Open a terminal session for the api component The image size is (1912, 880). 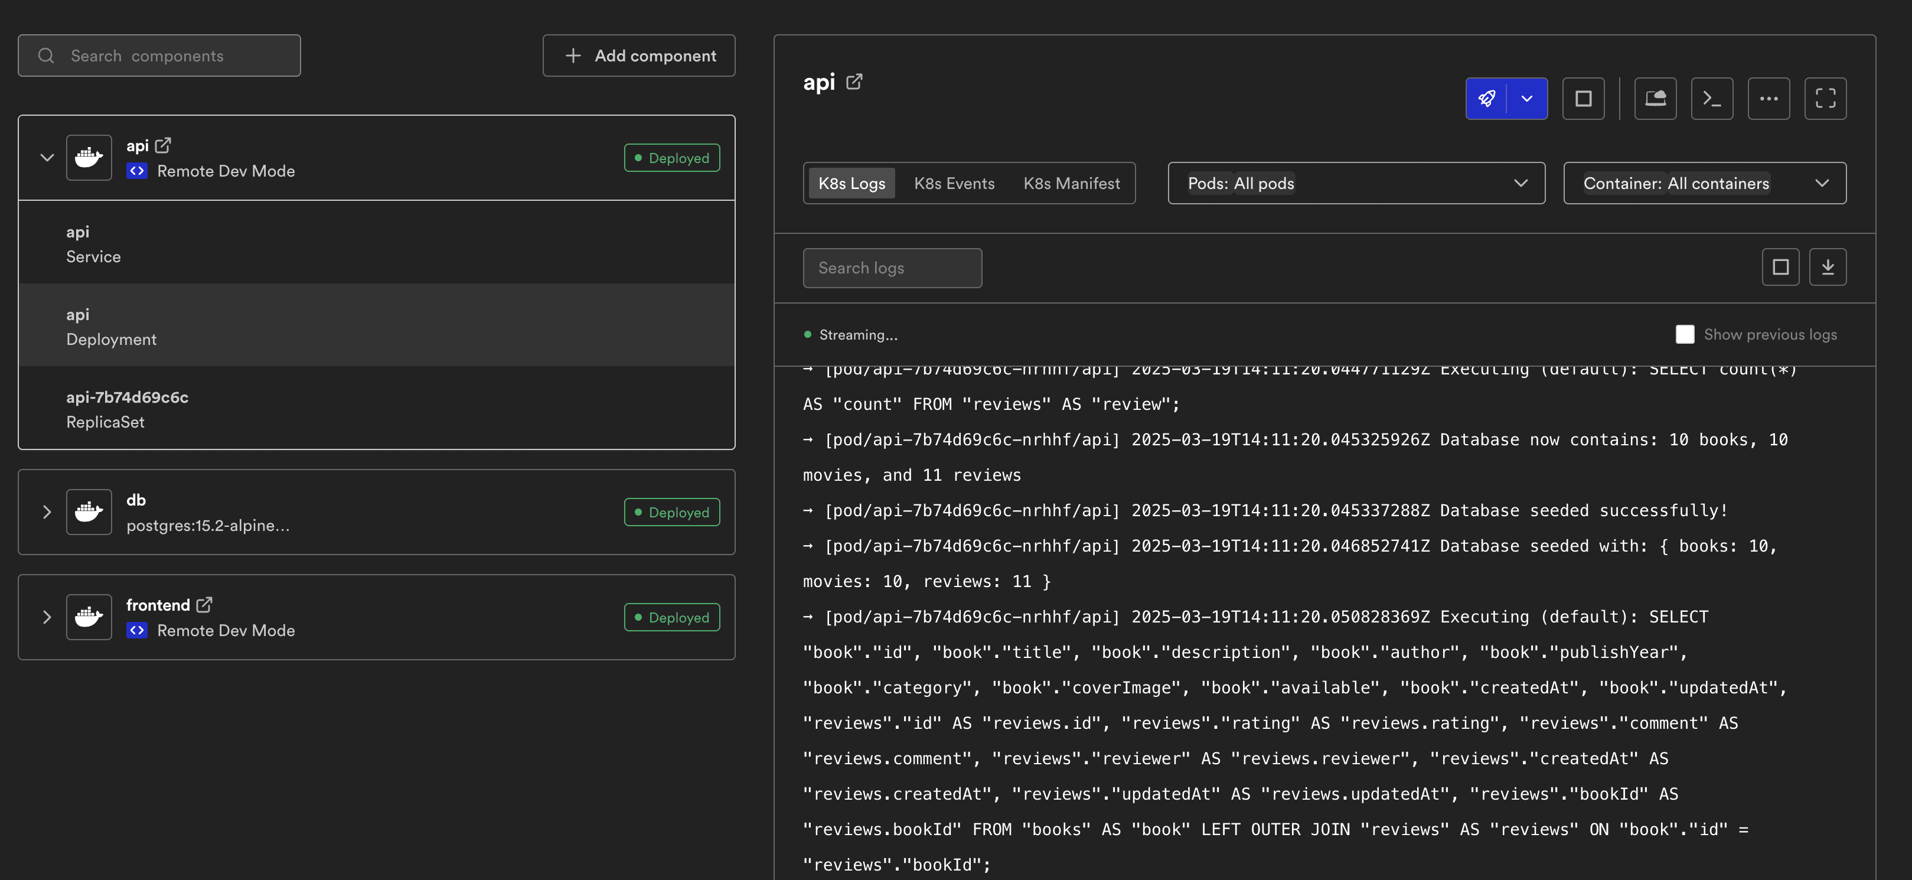(1712, 98)
